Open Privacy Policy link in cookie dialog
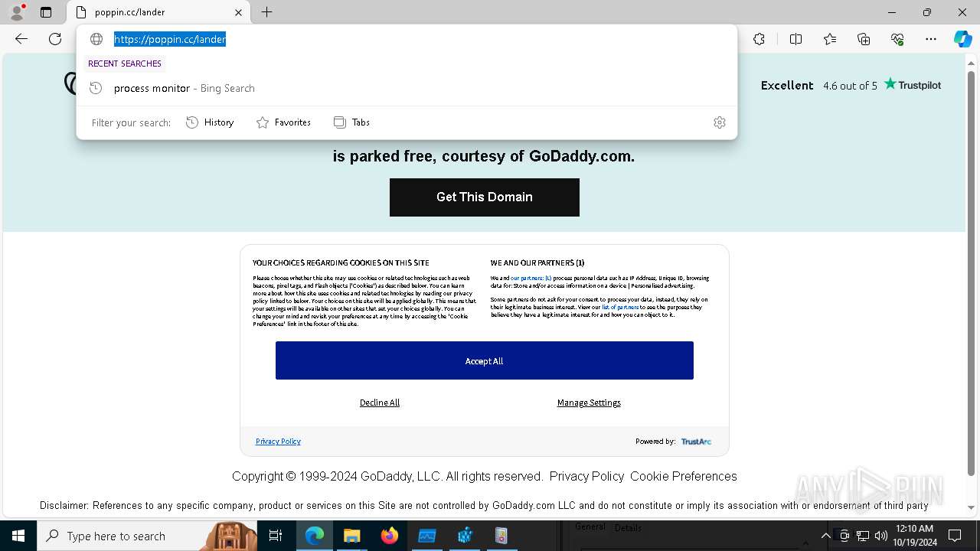Viewport: 980px width, 551px height. tap(278, 442)
